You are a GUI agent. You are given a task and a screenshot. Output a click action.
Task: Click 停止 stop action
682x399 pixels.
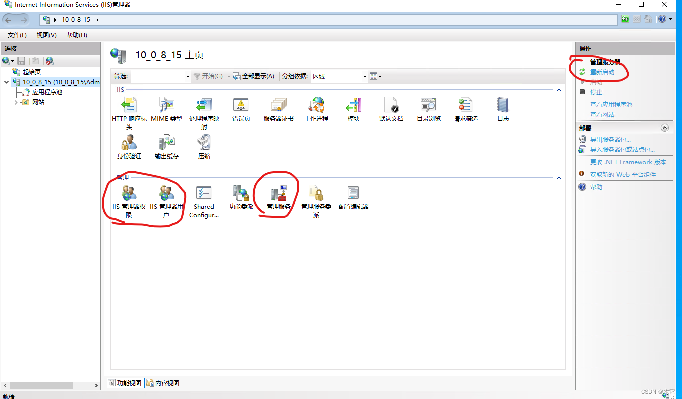[596, 92]
